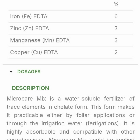Select the Copper (Cu) EDTA row label
The image size is (140, 140).
tap(34, 52)
